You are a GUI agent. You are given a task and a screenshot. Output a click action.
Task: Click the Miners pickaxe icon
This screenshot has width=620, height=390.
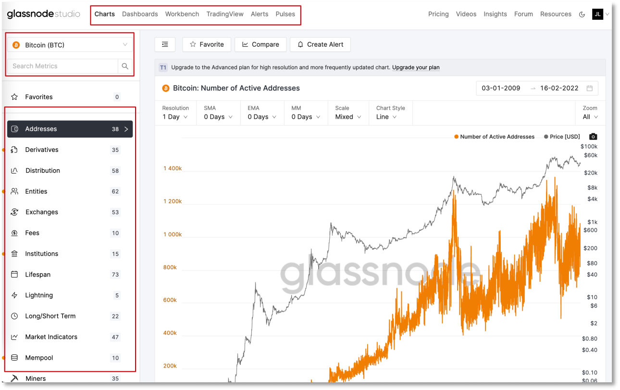tap(14, 378)
